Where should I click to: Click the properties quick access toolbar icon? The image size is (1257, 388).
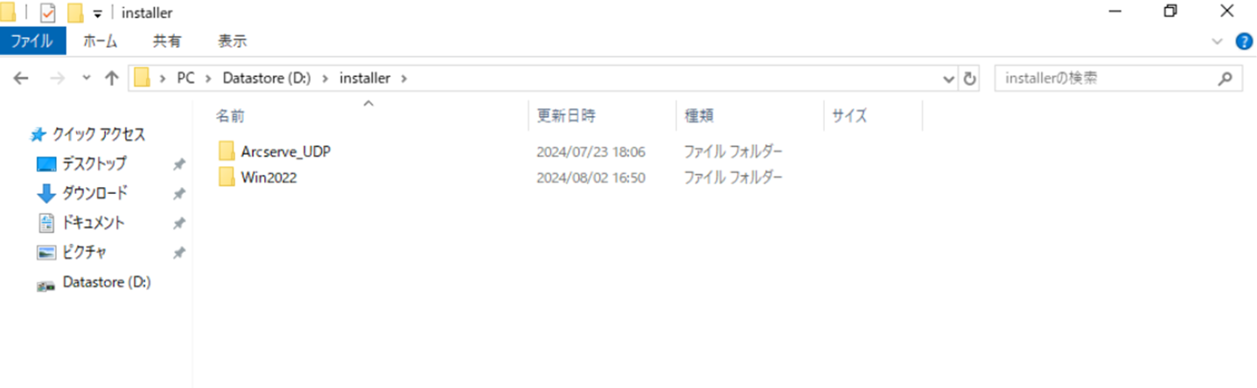coord(48,12)
